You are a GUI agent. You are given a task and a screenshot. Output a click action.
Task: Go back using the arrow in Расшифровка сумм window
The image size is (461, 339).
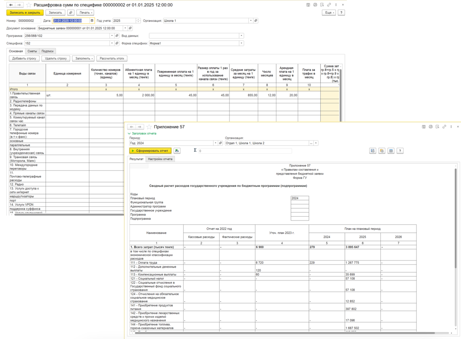coord(11,5)
